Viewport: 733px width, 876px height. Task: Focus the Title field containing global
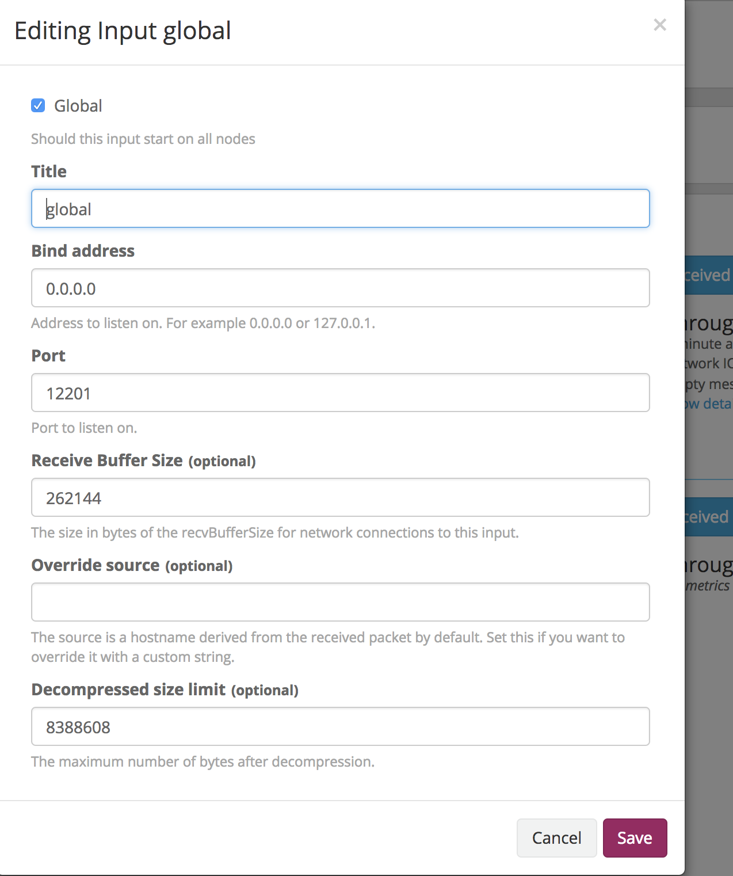pyautogui.click(x=341, y=208)
